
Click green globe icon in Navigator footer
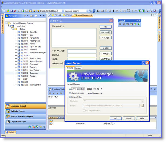30,127
